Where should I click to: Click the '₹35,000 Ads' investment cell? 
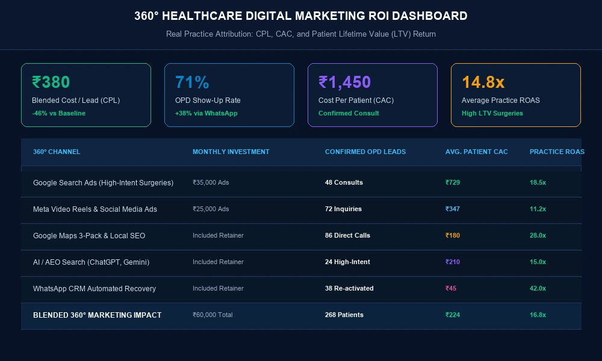coord(211,183)
